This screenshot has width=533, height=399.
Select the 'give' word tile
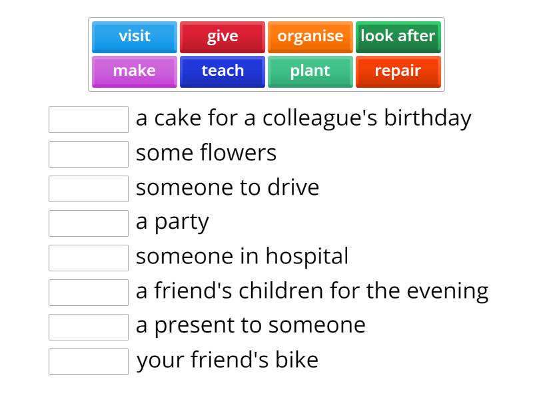(222, 37)
